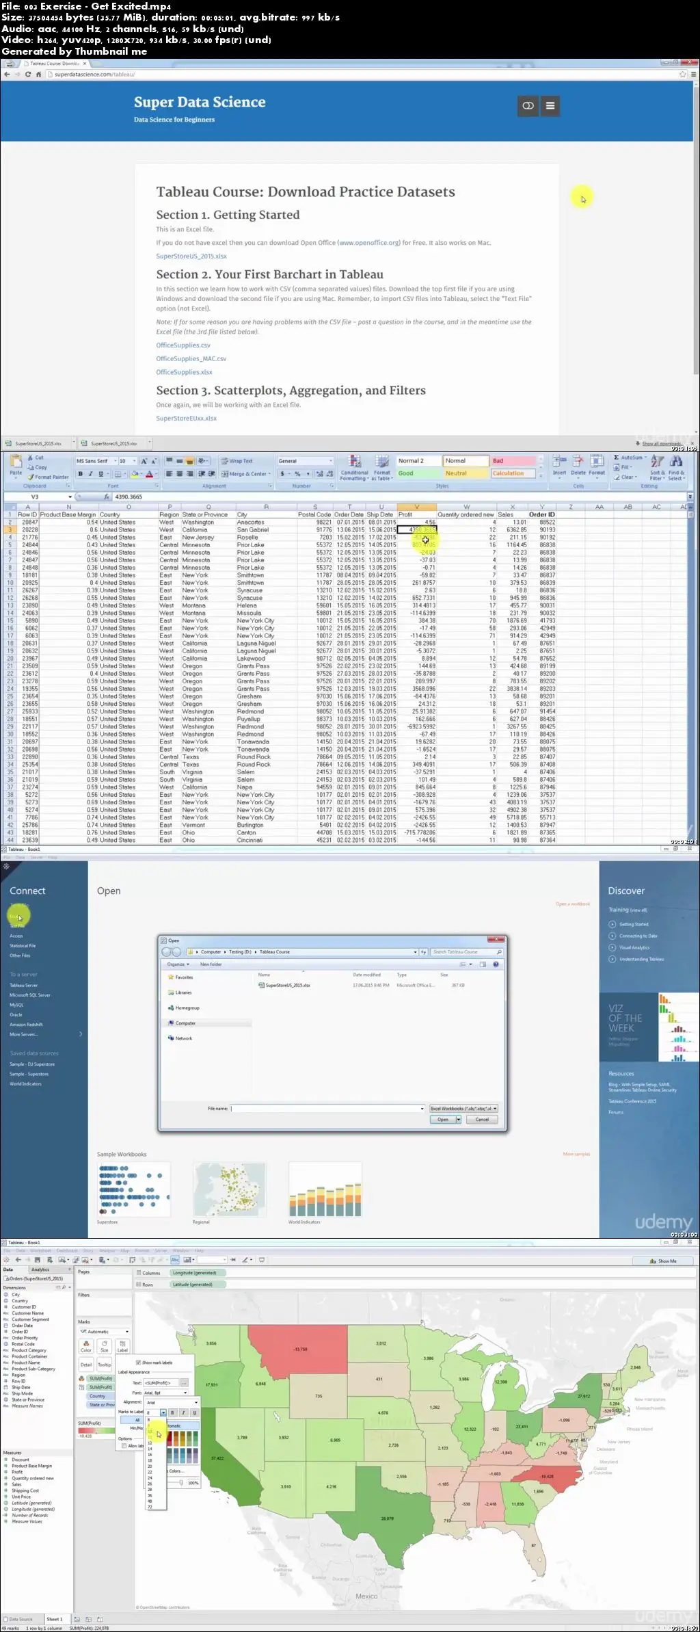Screen dimensions: 700x1632
Task: Apply the Good cell style swatch
Action: 419,473
